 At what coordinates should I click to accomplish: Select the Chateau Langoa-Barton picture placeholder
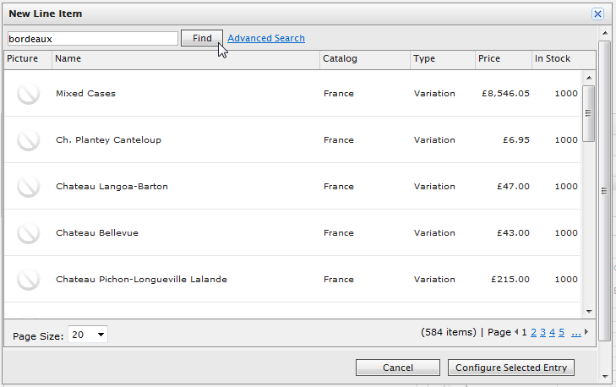pyautogui.click(x=28, y=186)
